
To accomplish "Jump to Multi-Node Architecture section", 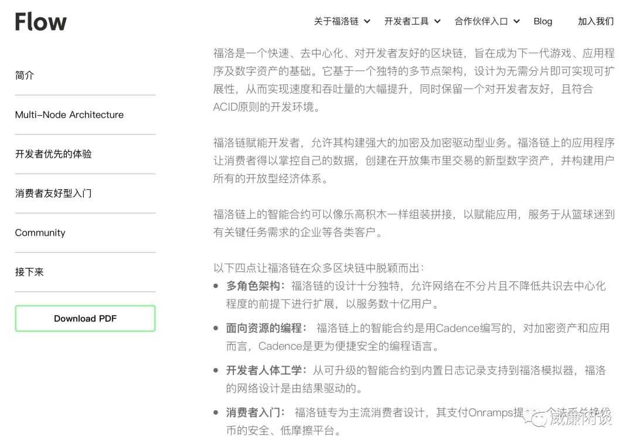I will point(69,115).
